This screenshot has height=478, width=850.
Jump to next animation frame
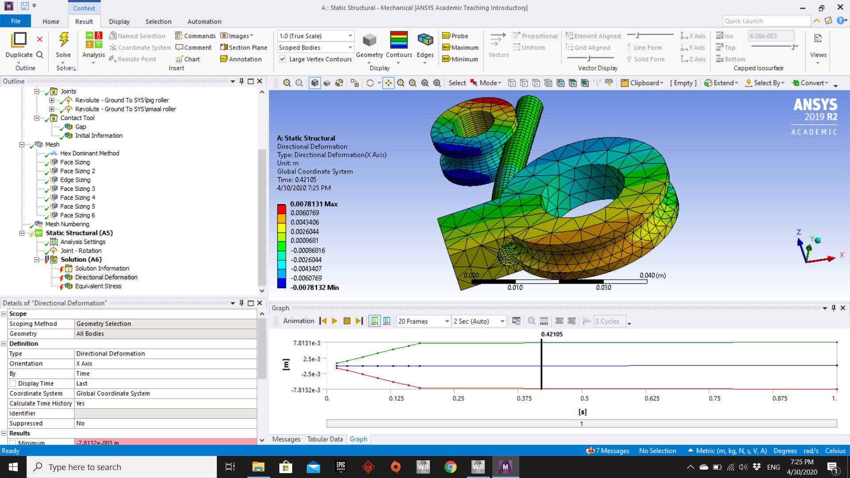[x=359, y=321]
